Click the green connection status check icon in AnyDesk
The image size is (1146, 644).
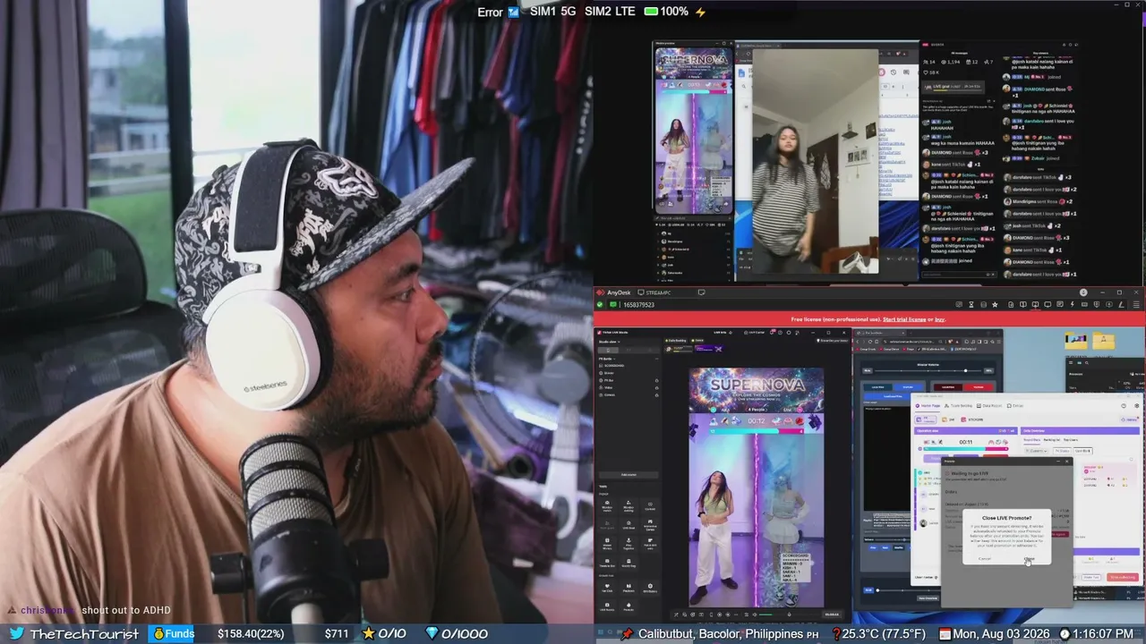click(601, 305)
